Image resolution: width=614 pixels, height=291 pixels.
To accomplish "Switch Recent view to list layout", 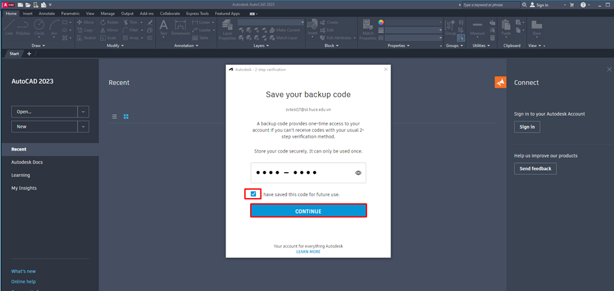I will coord(114,117).
